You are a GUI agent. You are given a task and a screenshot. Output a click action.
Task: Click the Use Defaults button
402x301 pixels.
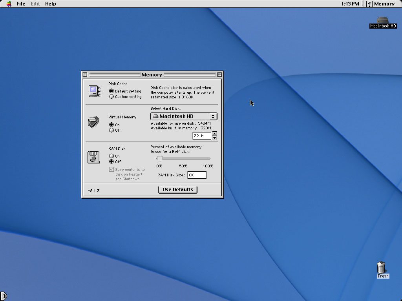click(x=177, y=190)
